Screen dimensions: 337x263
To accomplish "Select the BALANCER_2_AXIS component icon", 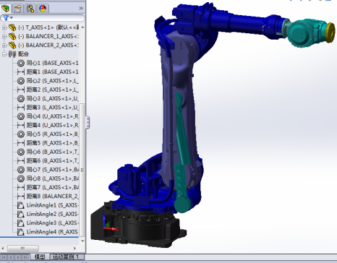I will click(x=12, y=46).
